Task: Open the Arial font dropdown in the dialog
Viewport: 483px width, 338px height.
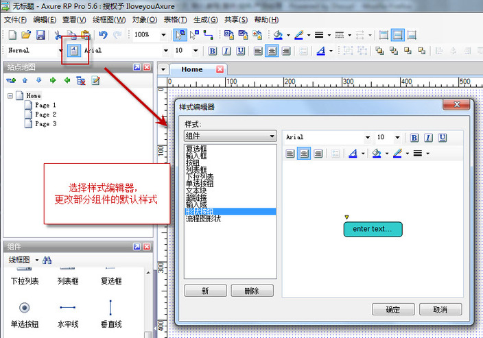Action: 328,138
